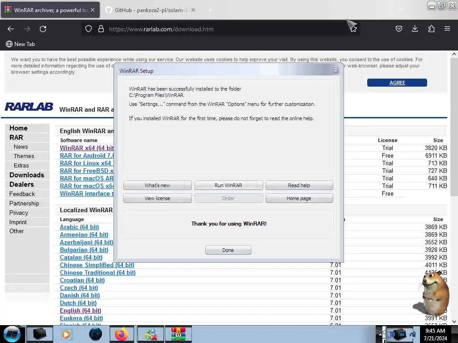The width and height of the screenshot is (458, 343).
Task: Open the Chinese Simplified (64 bit) link
Action: coord(97,265)
